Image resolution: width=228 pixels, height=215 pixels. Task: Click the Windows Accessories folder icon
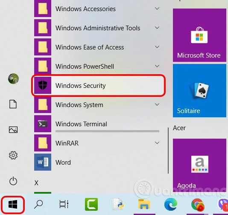click(x=43, y=9)
